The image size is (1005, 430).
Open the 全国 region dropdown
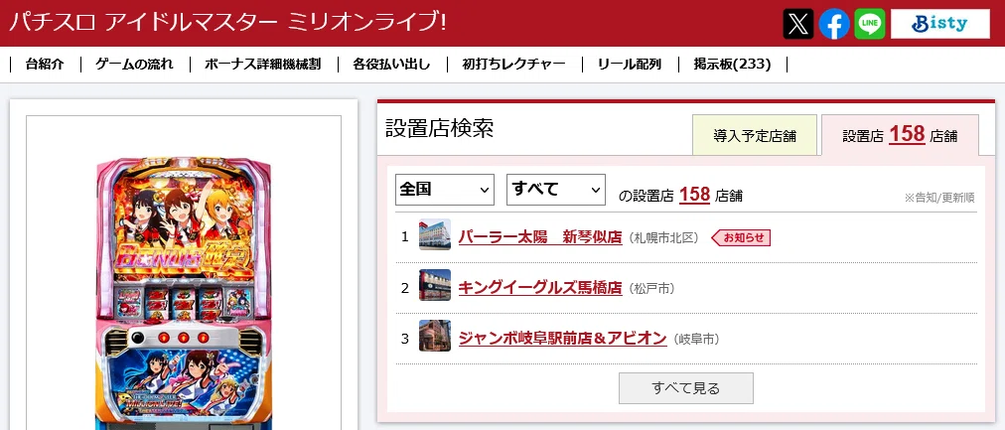(445, 190)
